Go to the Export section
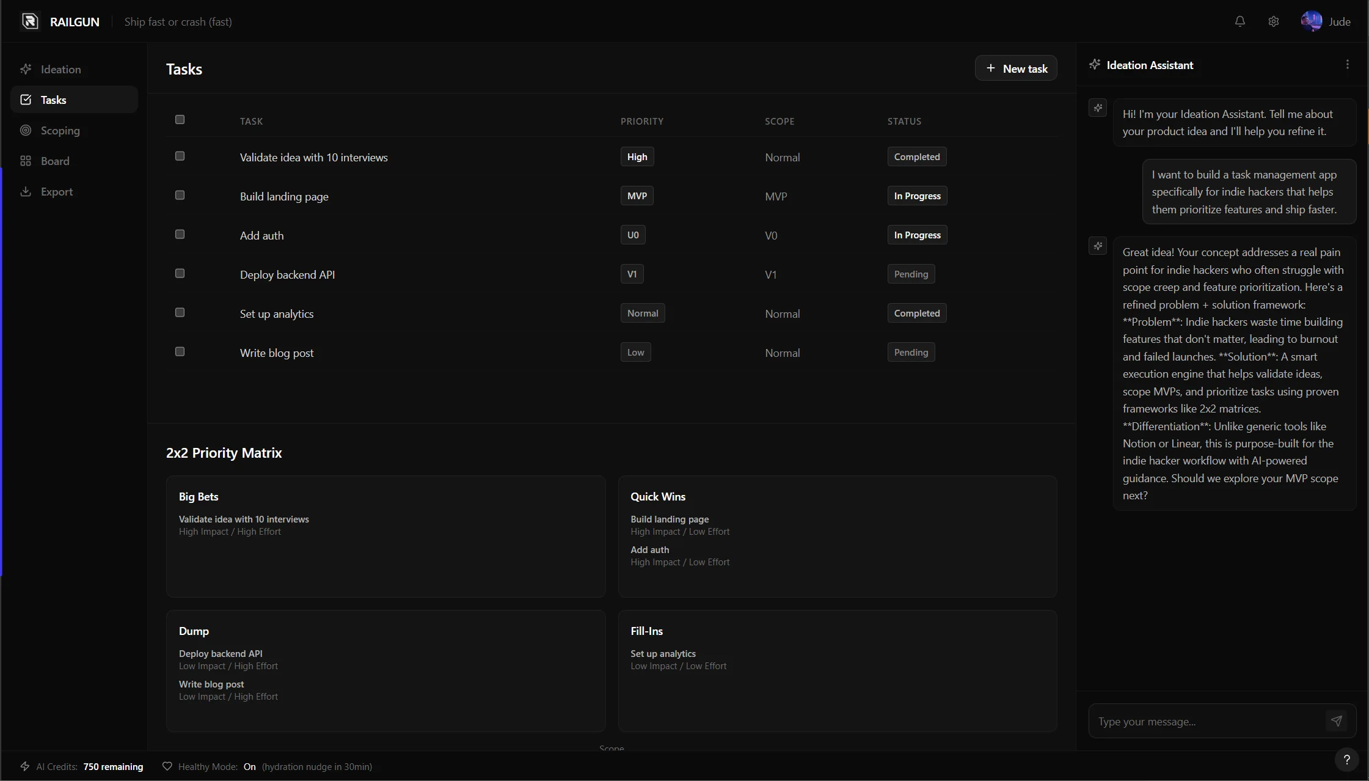 click(x=56, y=192)
